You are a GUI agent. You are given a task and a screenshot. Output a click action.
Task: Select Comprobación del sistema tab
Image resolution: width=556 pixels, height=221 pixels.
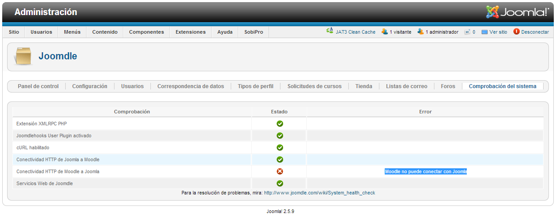(x=503, y=86)
